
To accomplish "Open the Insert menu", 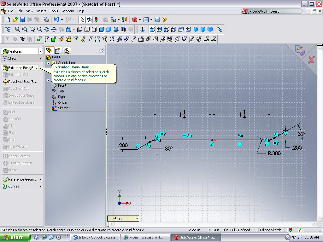I will tap(41, 11).
